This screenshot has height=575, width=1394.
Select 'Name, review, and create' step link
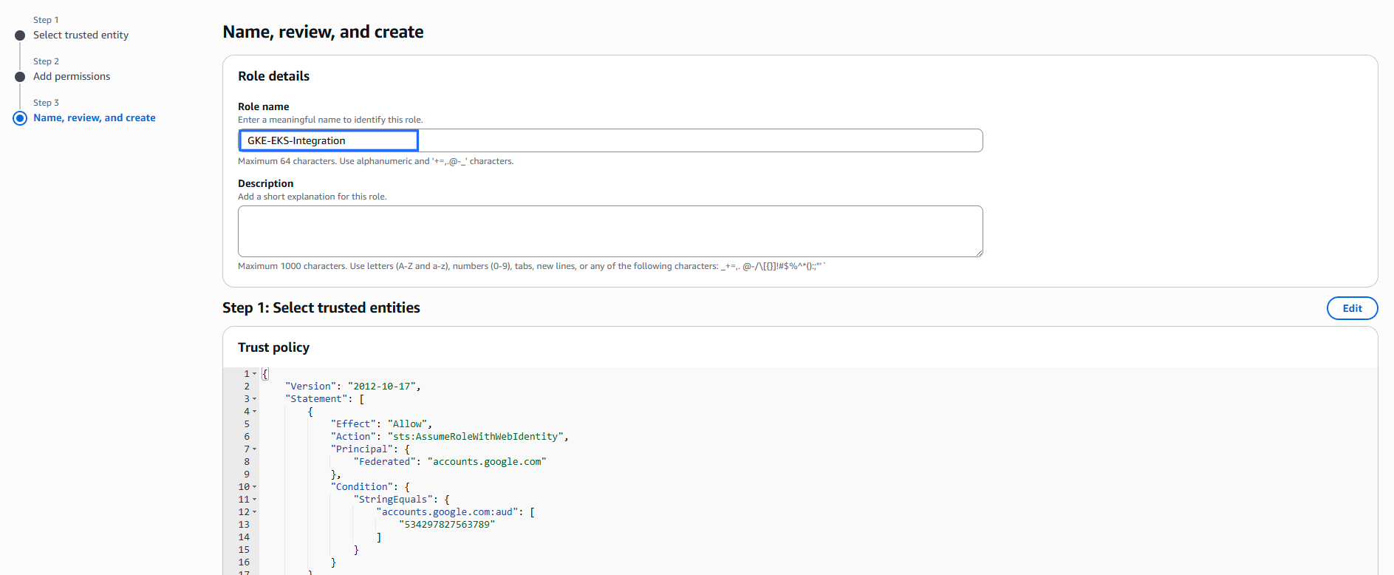pyautogui.click(x=94, y=118)
